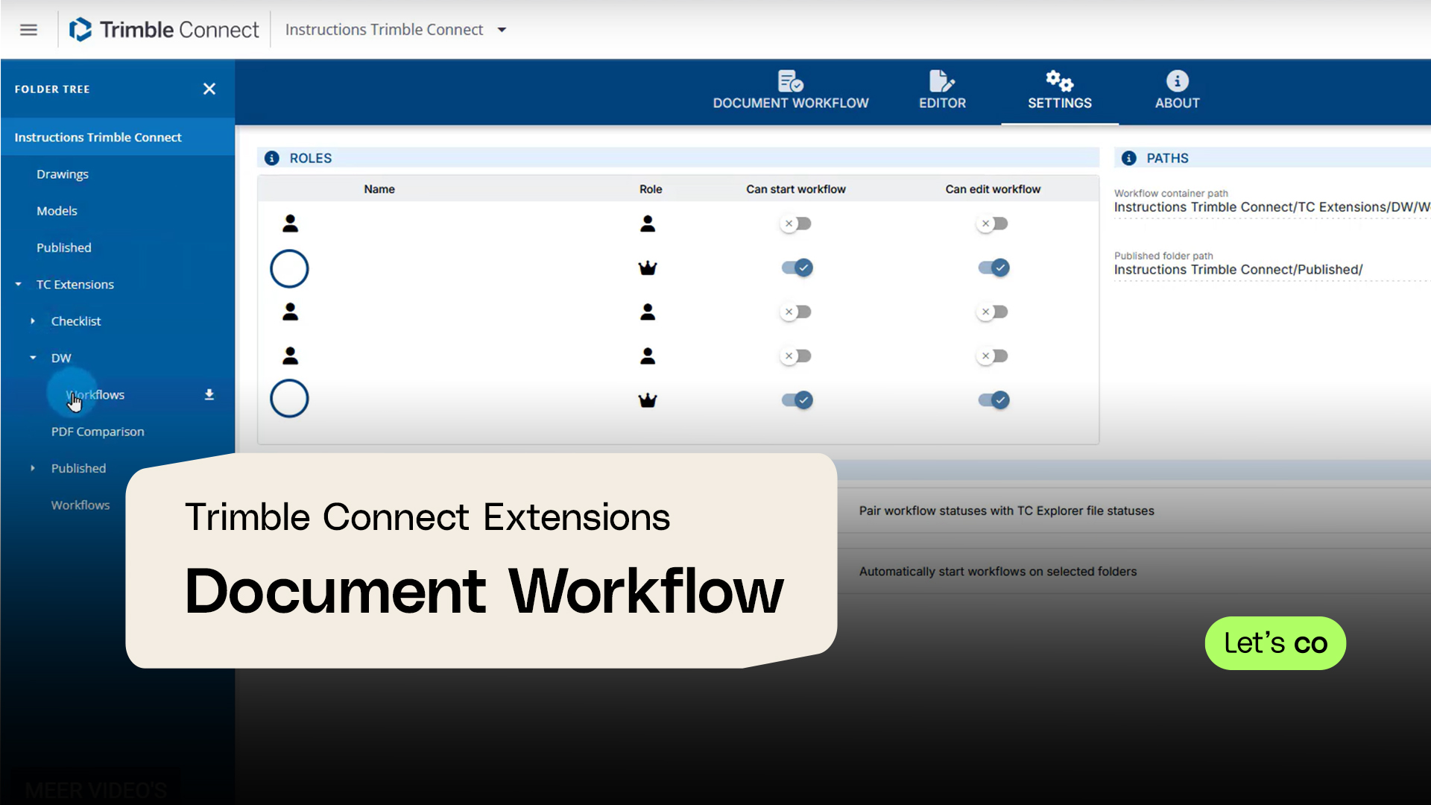Image resolution: width=1431 pixels, height=805 pixels.
Task: Open the Document Workflow tab
Action: (x=791, y=90)
